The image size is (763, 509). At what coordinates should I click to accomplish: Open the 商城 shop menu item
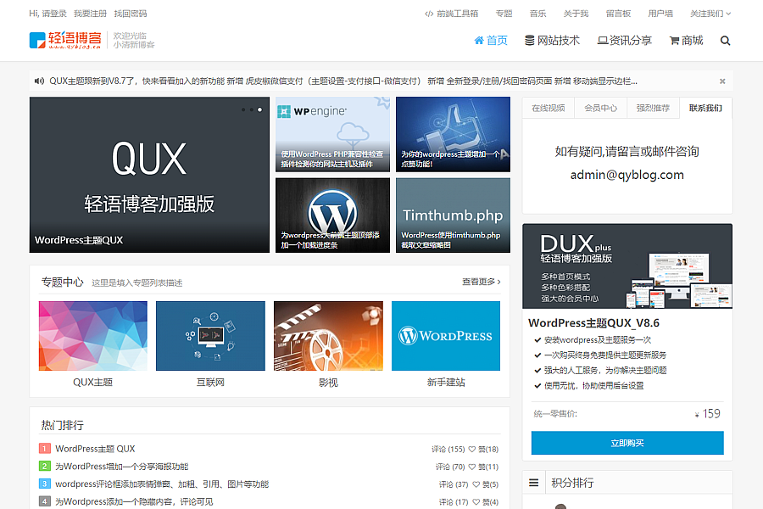pyautogui.click(x=686, y=41)
